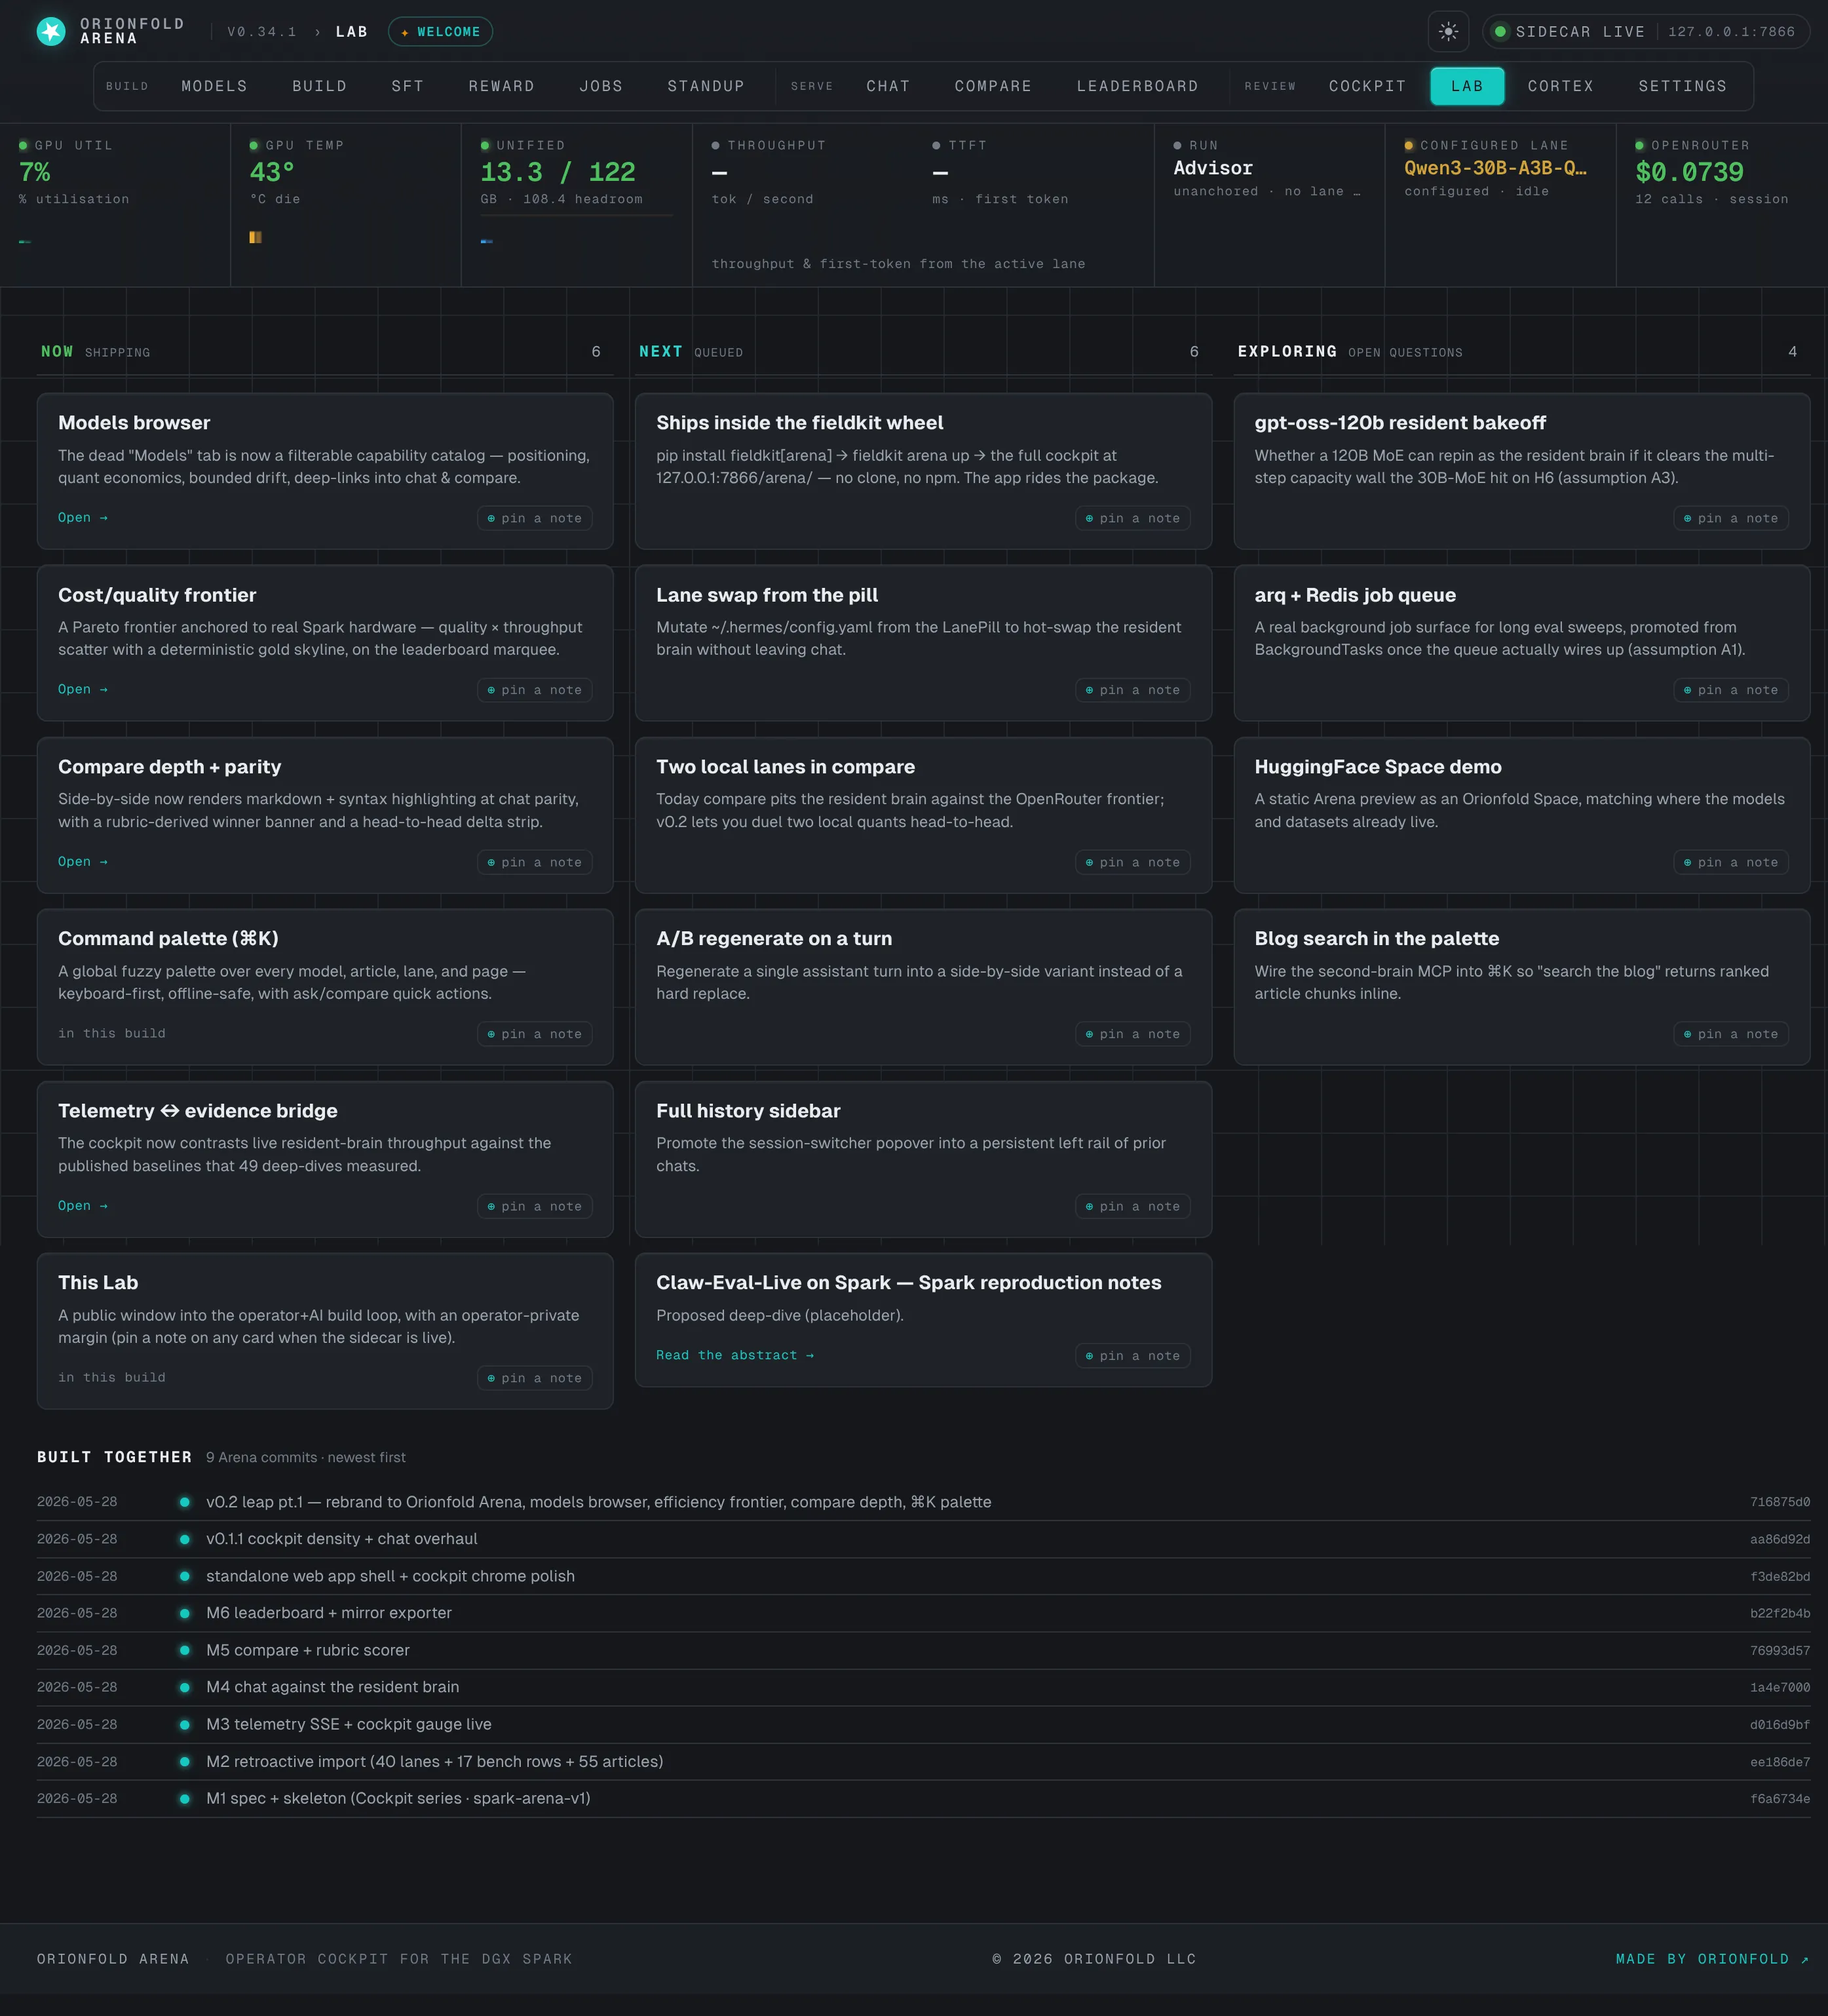Click the 'Models browser' card title
This screenshot has height=2016, width=1828.
134,423
